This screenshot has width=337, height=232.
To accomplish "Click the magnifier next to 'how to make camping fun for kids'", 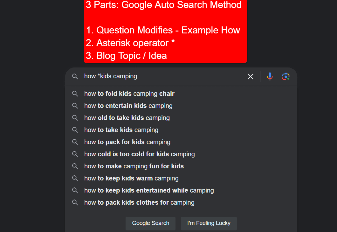I will point(75,166).
